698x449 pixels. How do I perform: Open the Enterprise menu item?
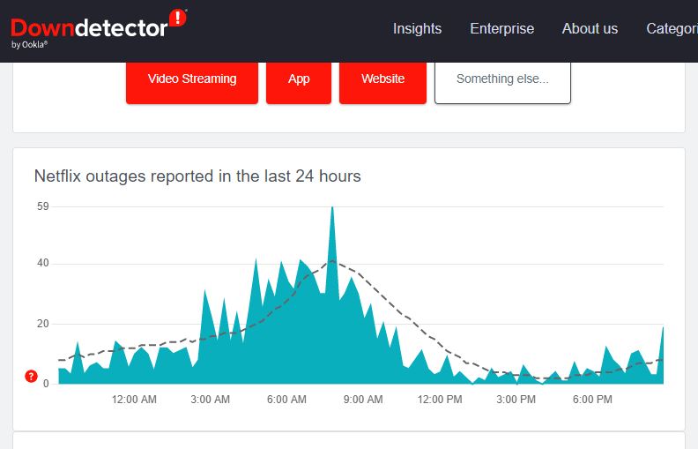click(x=501, y=28)
